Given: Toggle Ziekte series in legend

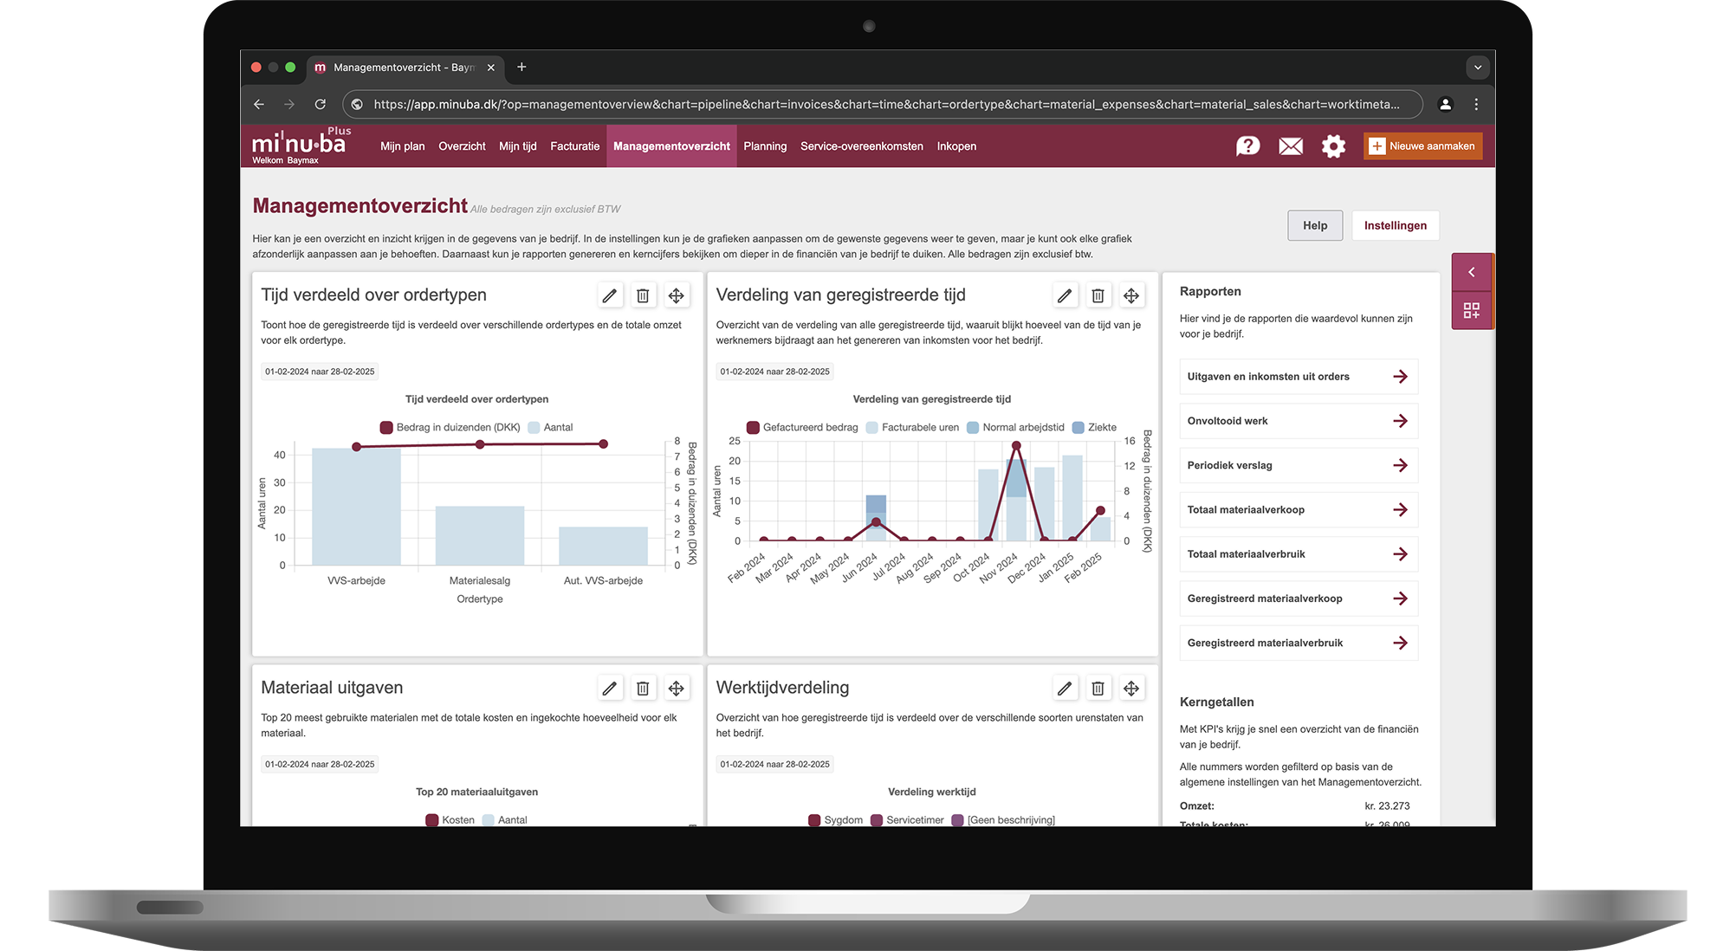Looking at the screenshot, I should pyautogui.click(x=1094, y=428).
